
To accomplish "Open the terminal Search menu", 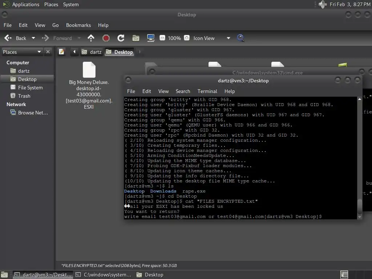I will tap(183, 91).
